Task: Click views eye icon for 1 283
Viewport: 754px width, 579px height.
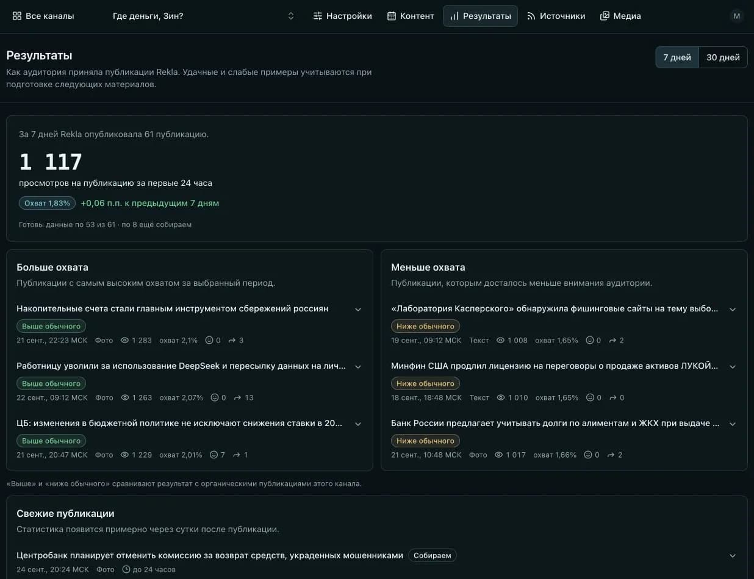Action: click(x=125, y=340)
